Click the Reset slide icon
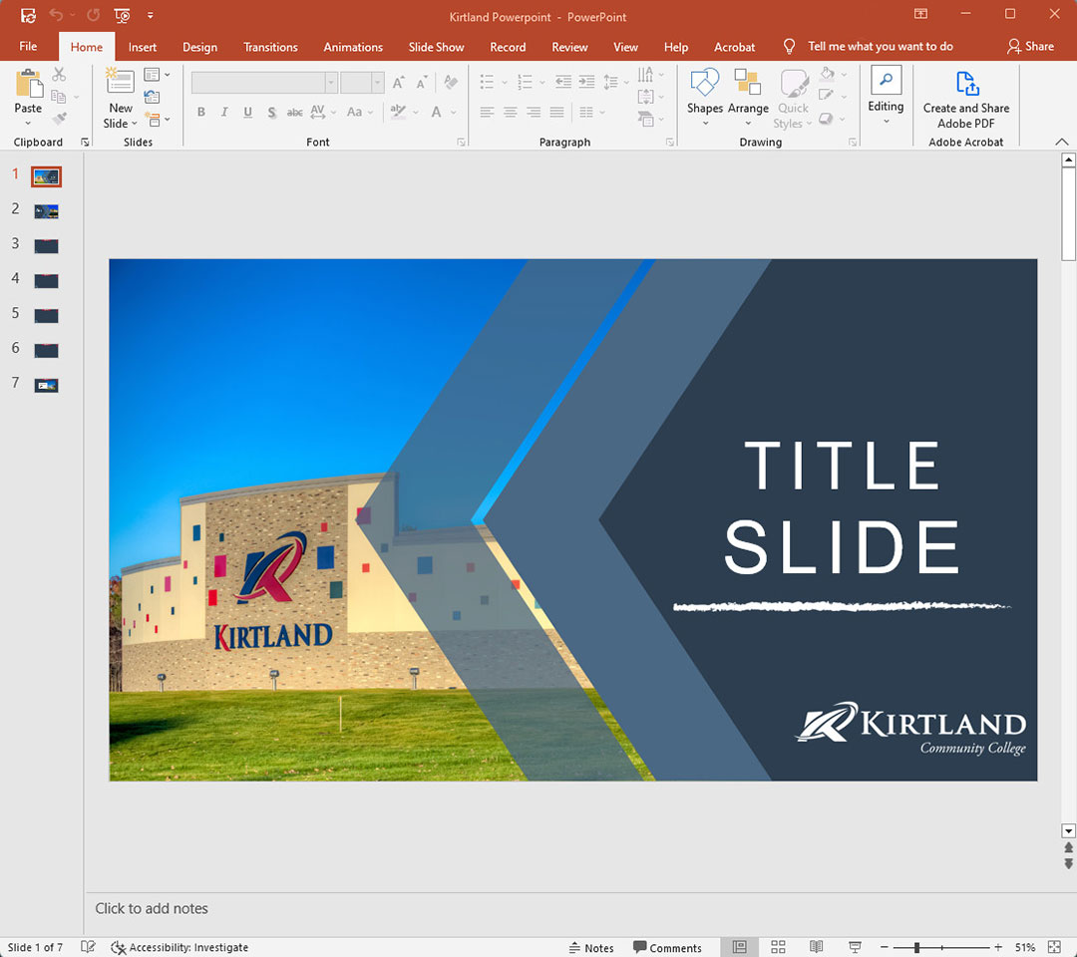Viewport: 1077px width, 957px height. coord(152,97)
